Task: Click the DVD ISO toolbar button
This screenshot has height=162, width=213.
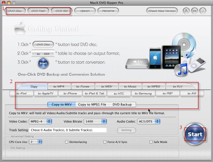Action: 62,11
